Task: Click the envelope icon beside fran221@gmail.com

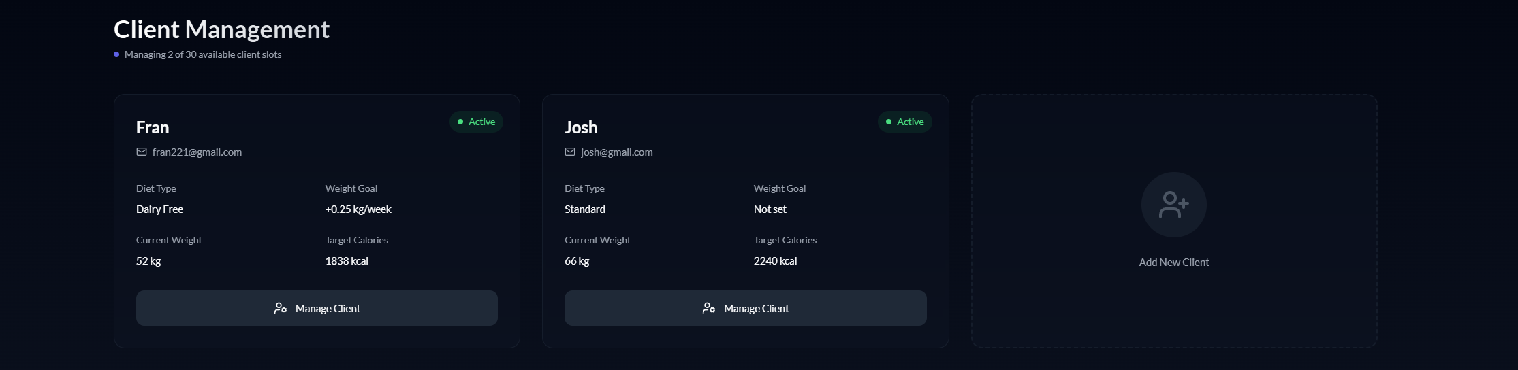Action: pos(142,152)
